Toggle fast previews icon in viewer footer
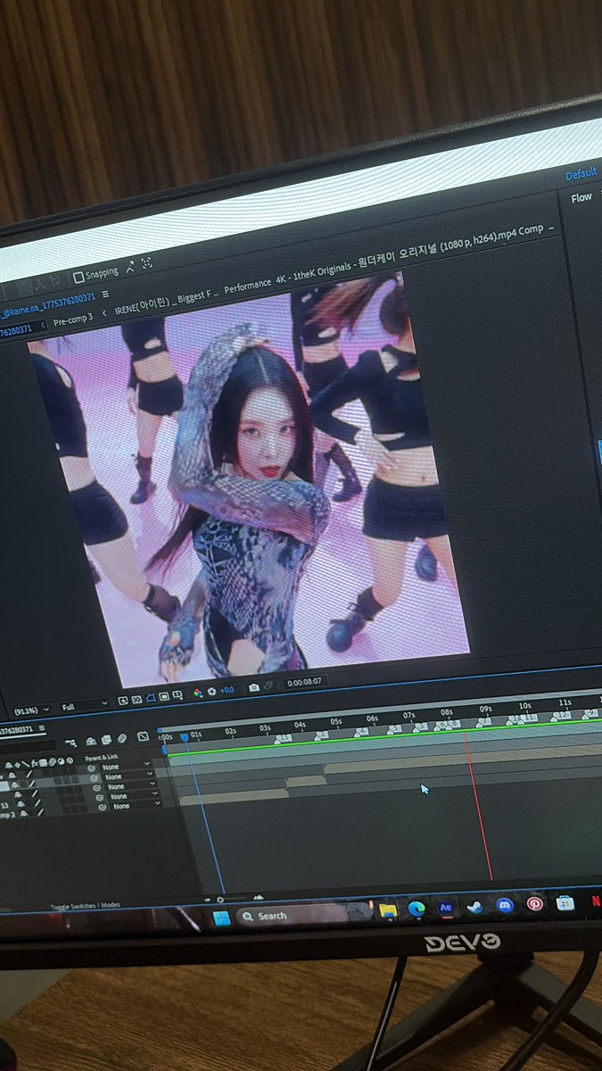The image size is (602, 1071). click(123, 701)
